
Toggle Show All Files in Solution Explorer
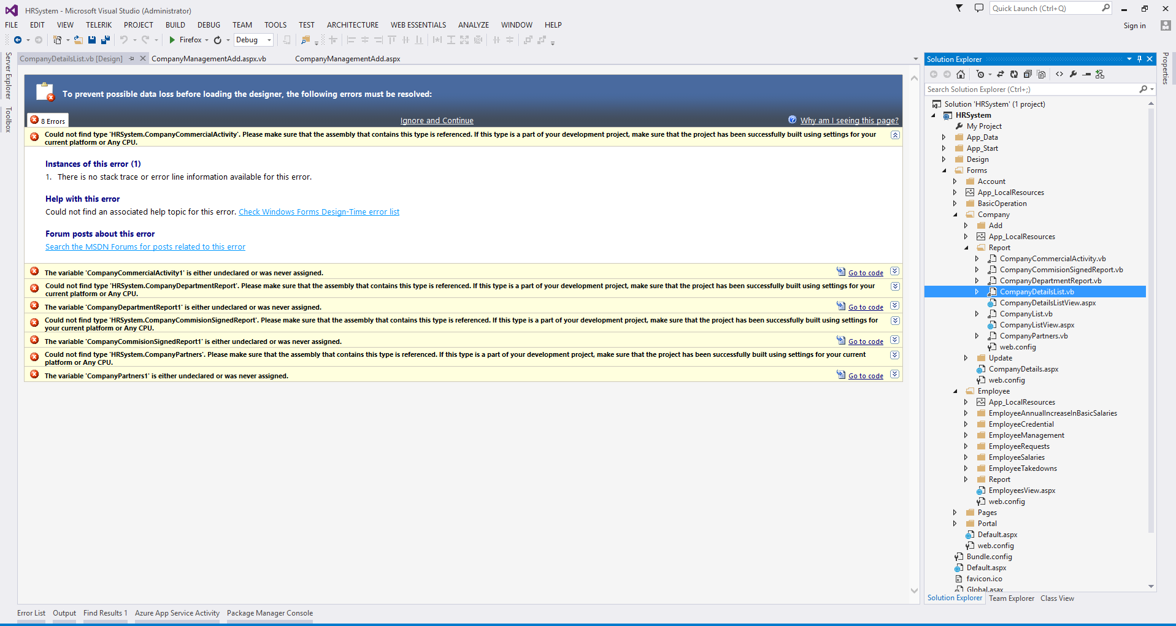click(1041, 74)
